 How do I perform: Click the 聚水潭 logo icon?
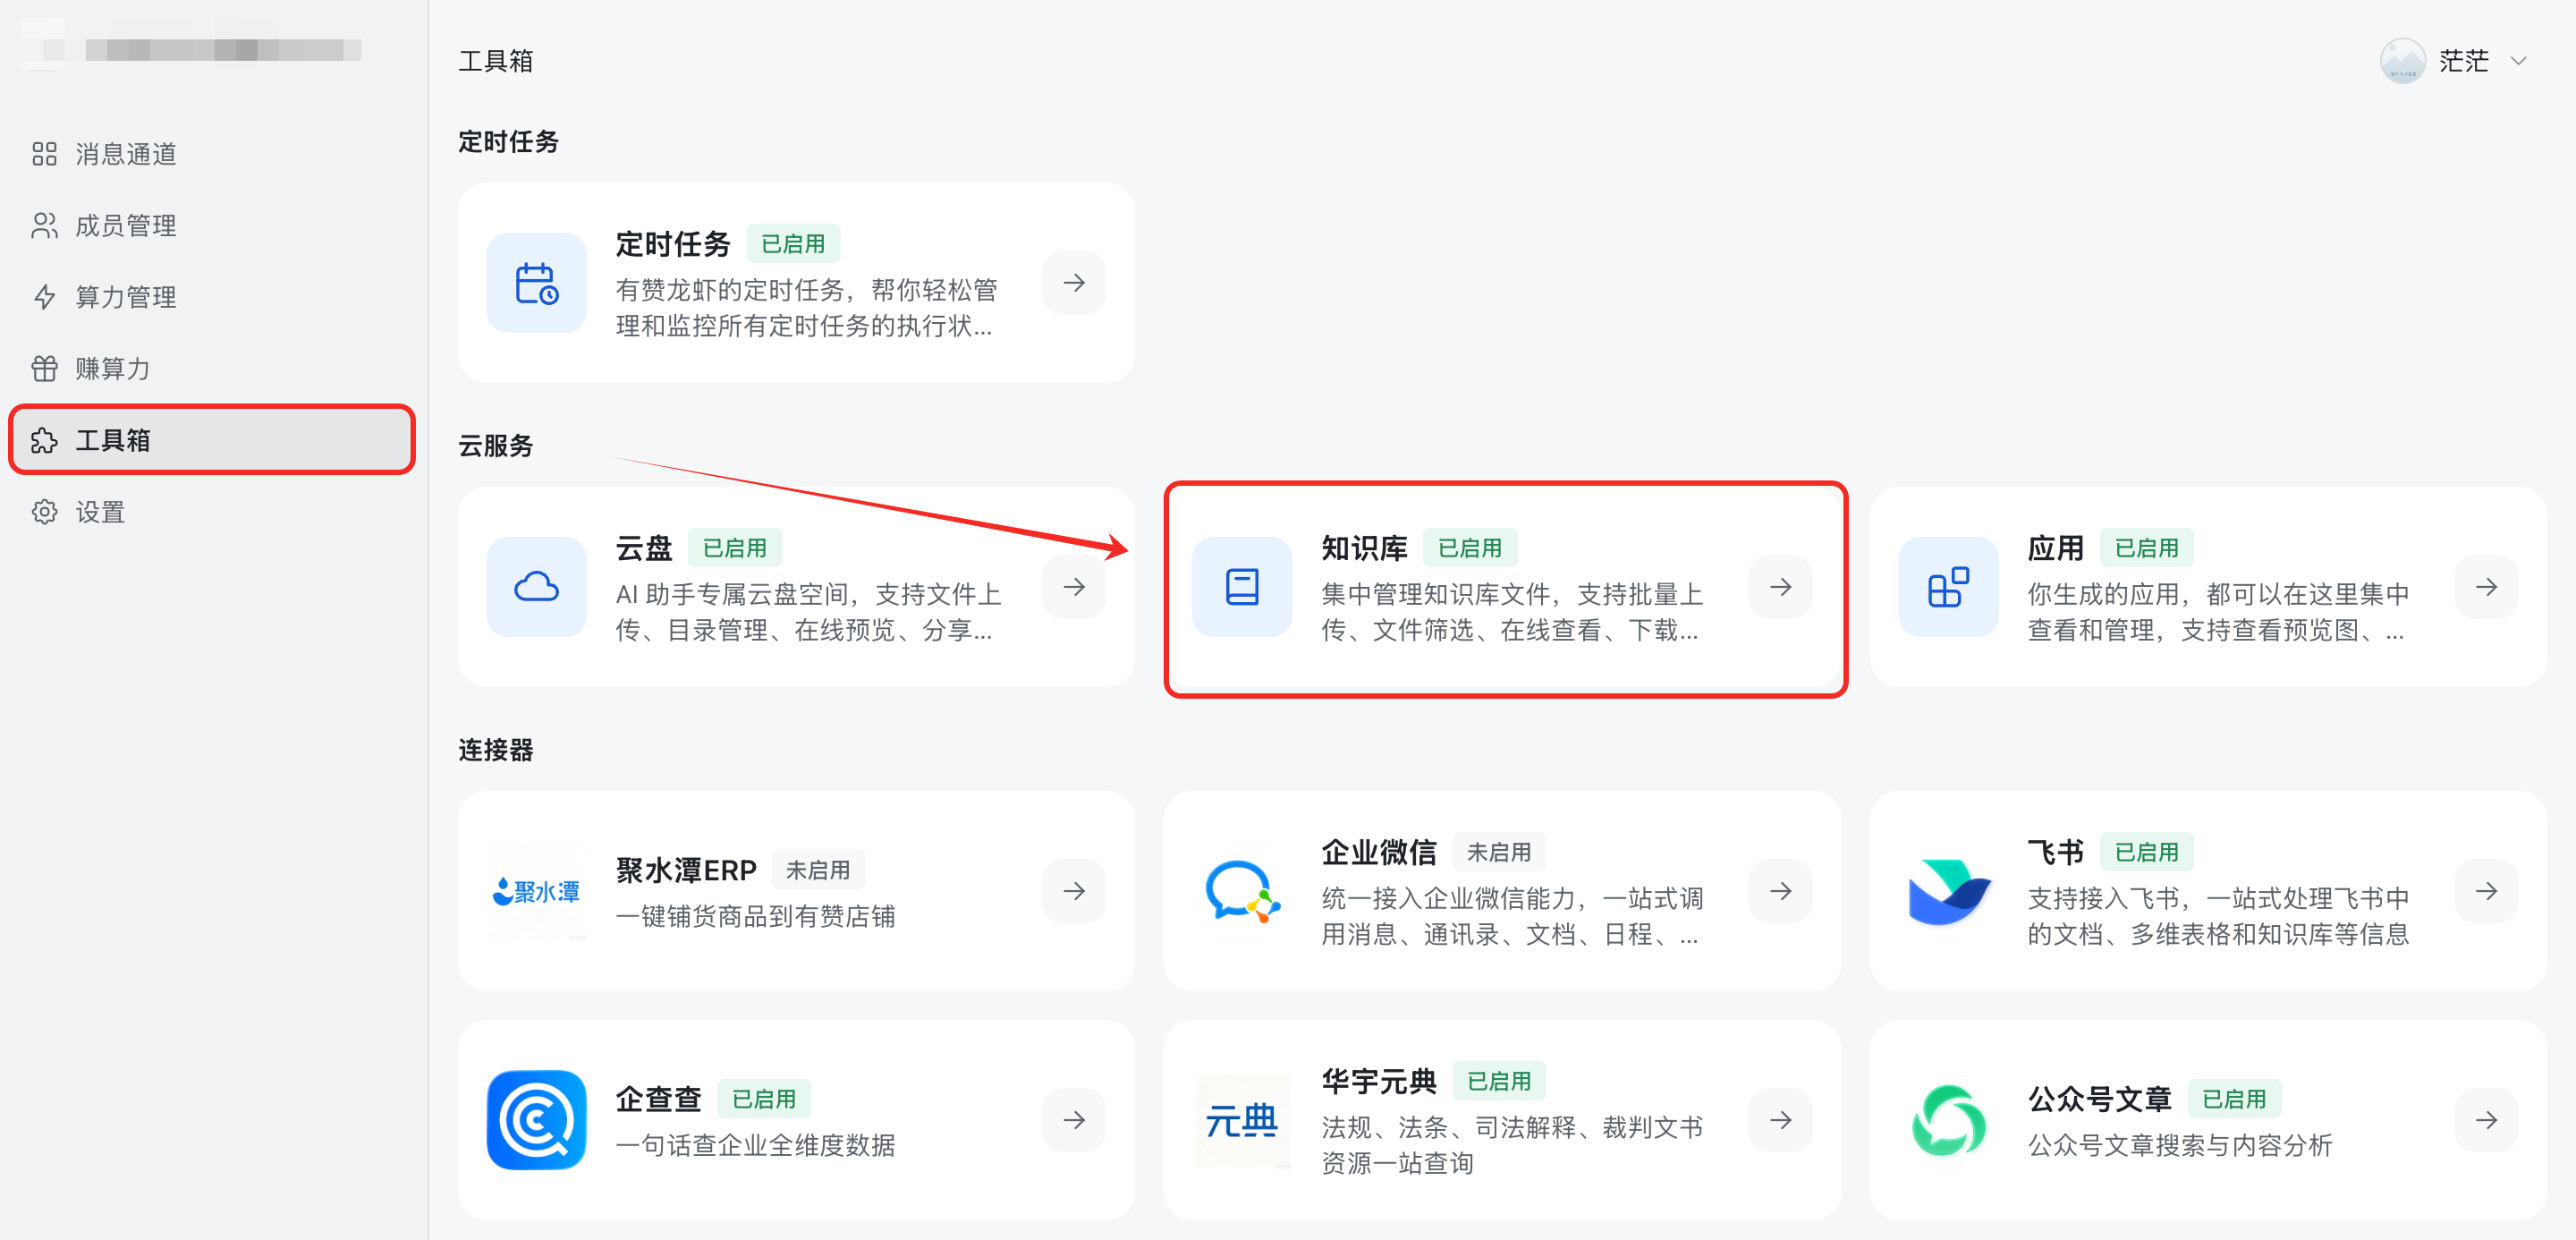tap(536, 891)
